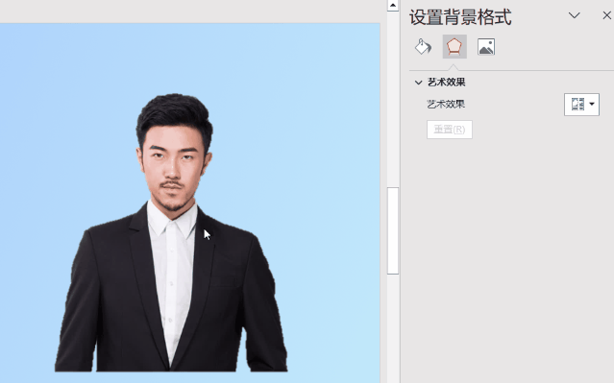Open the Fill paint bucket tab
Viewport: 614px width, 383px height.
pyautogui.click(x=423, y=46)
